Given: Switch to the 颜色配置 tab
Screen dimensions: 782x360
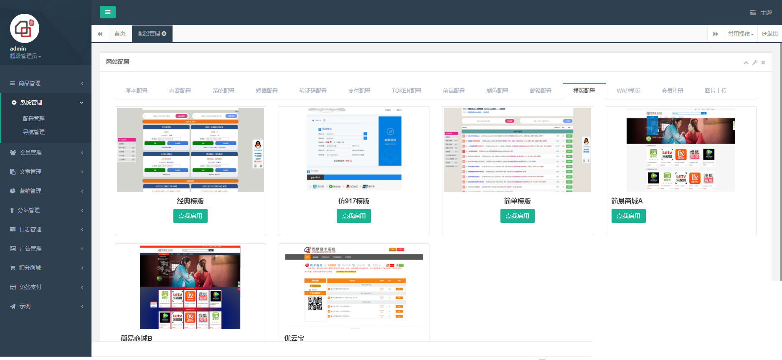Looking at the screenshot, I should (498, 91).
